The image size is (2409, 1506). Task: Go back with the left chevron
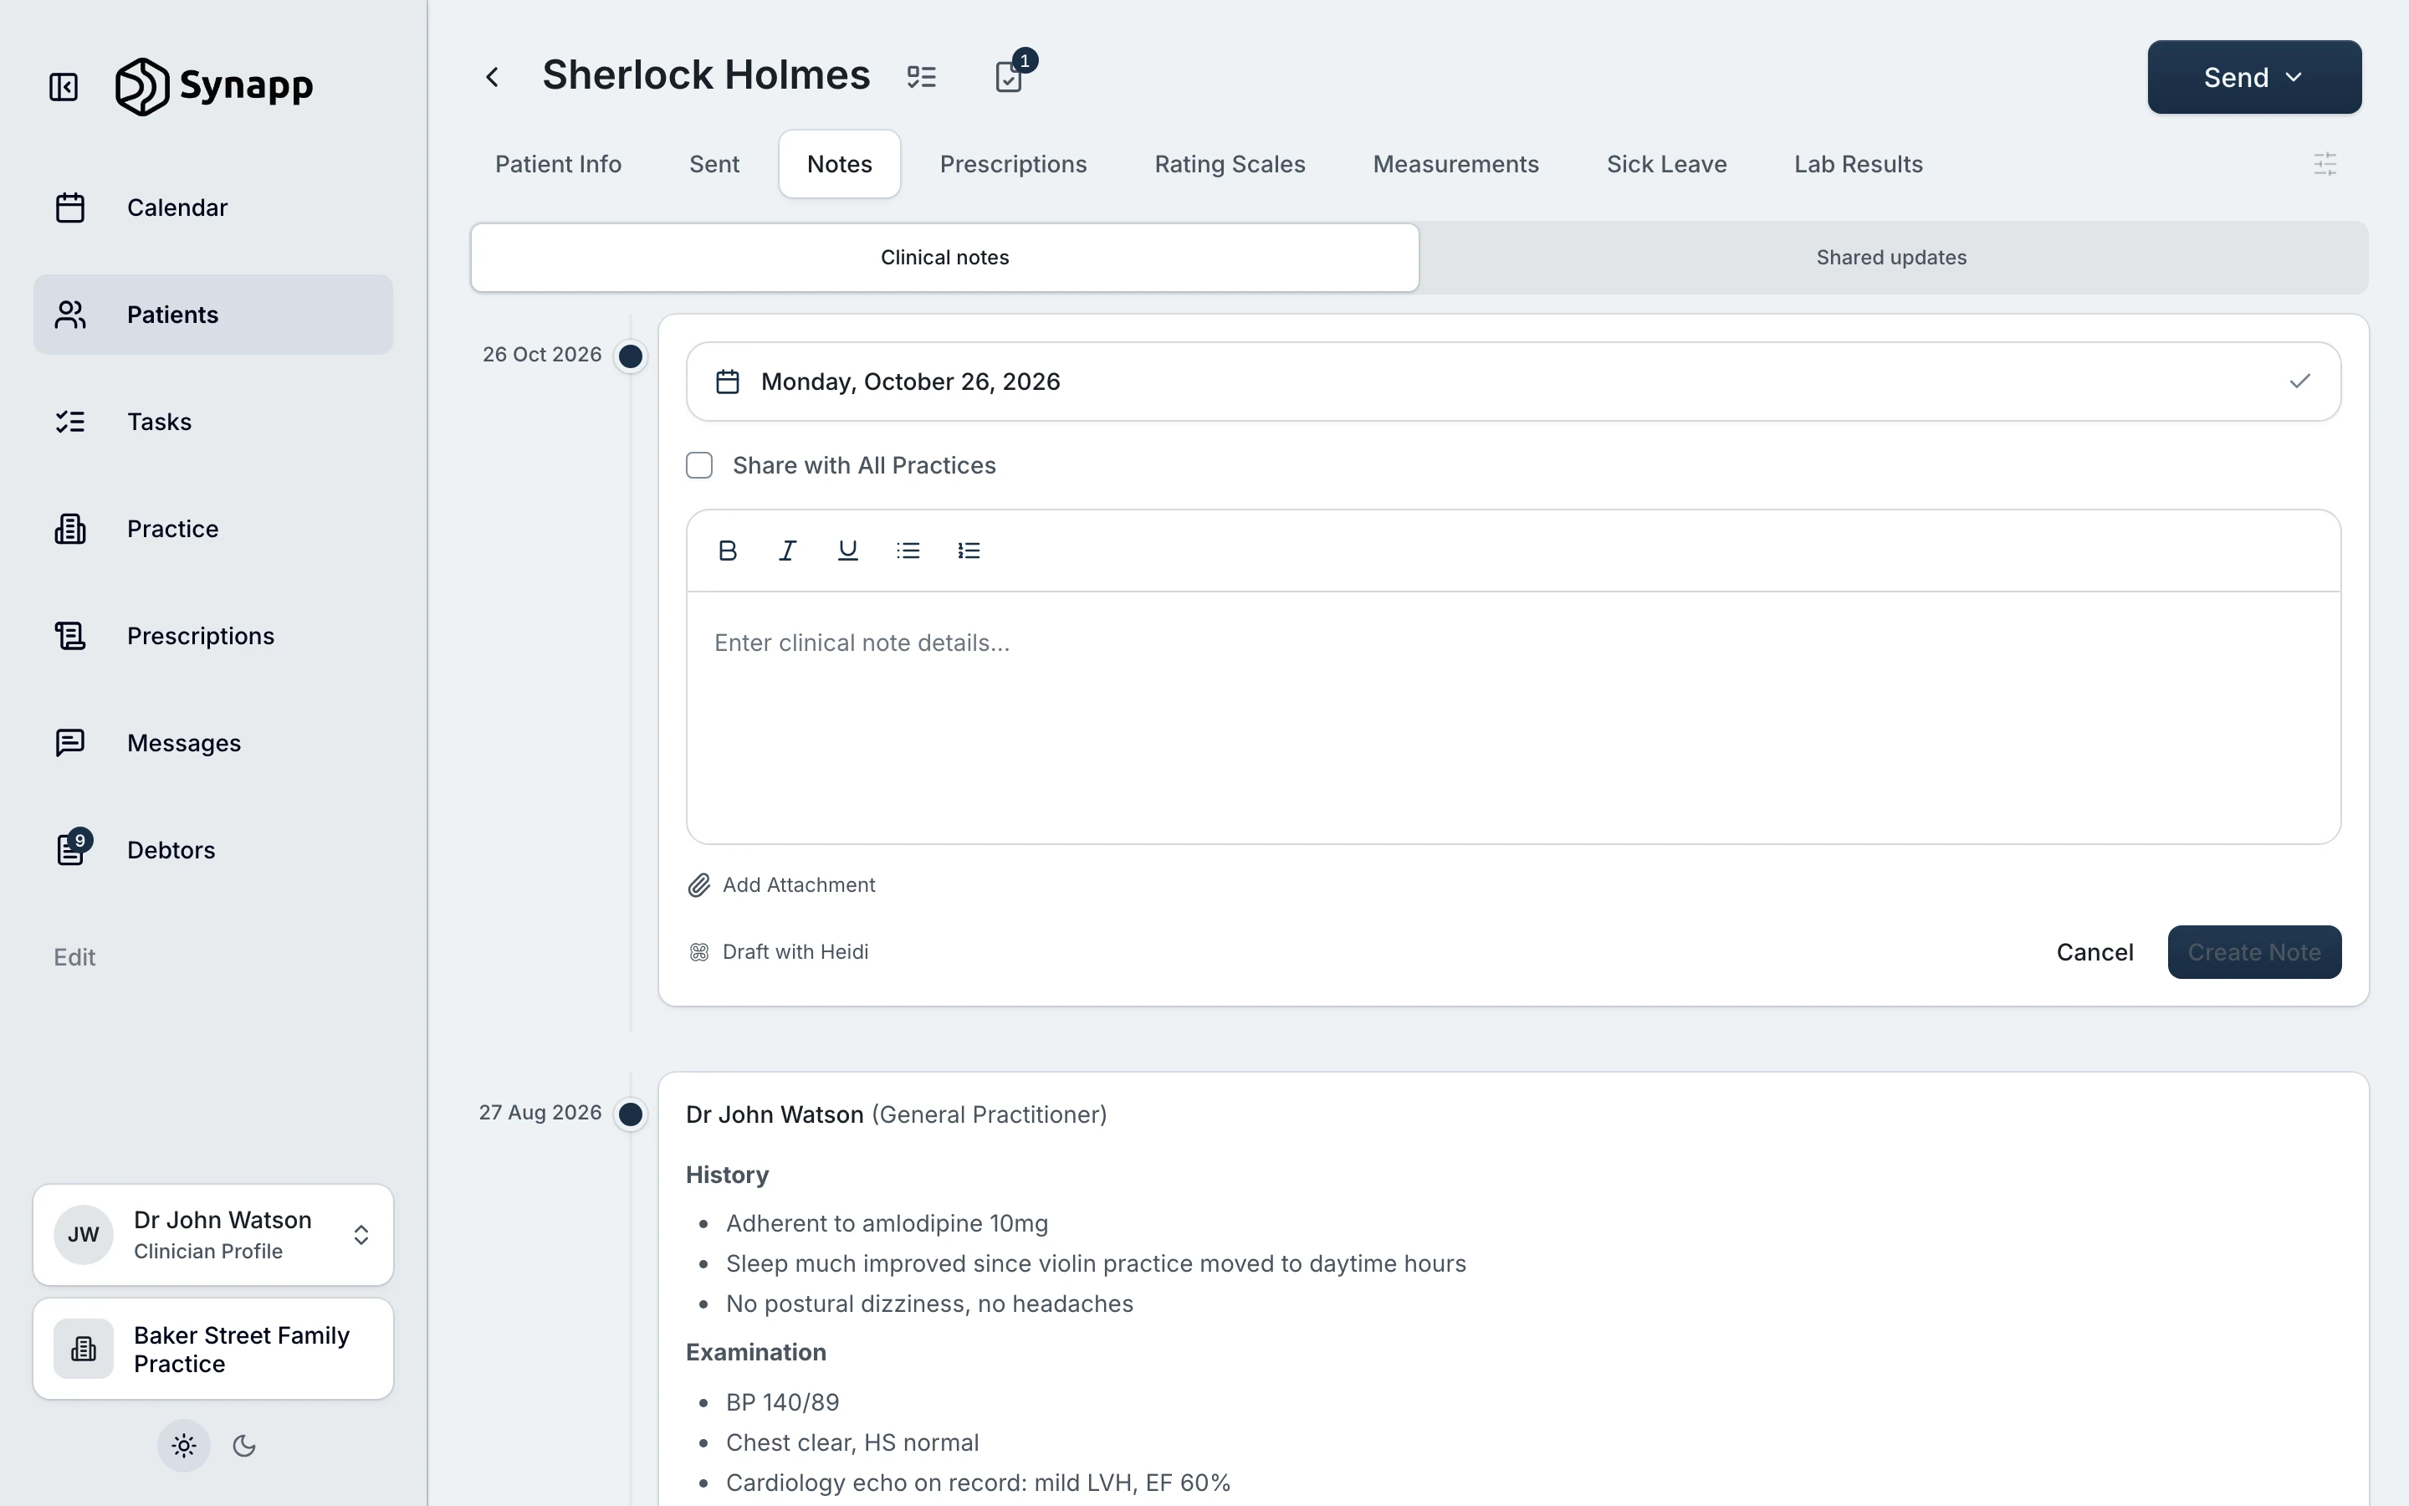[x=492, y=77]
